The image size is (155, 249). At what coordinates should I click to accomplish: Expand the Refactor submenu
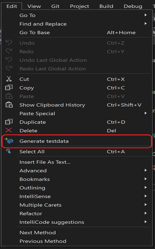tap(145, 214)
